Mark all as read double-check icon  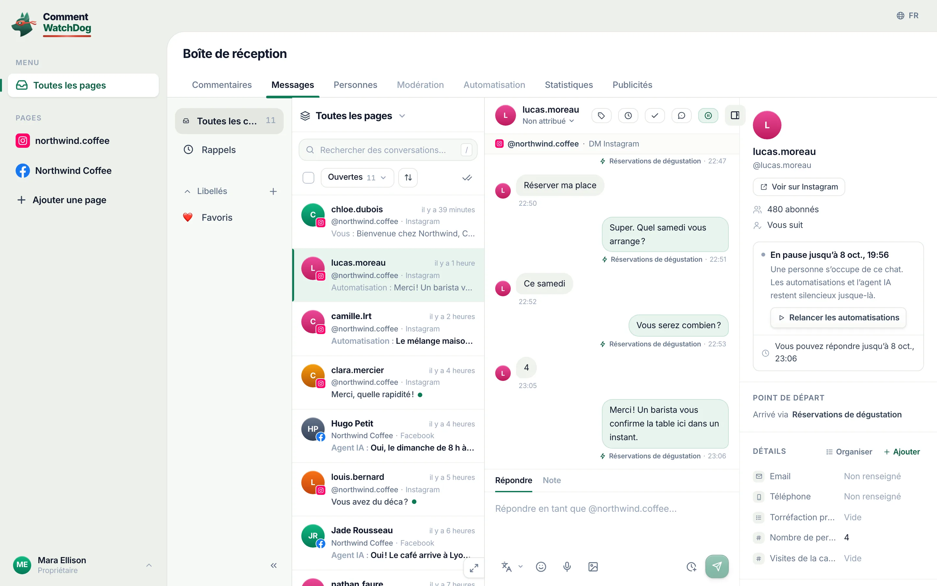(x=467, y=178)
